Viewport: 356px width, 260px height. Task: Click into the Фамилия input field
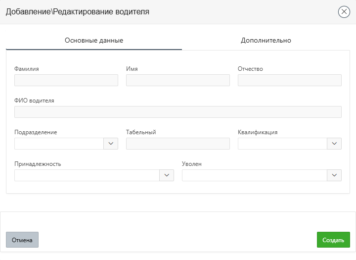[66, 80]
